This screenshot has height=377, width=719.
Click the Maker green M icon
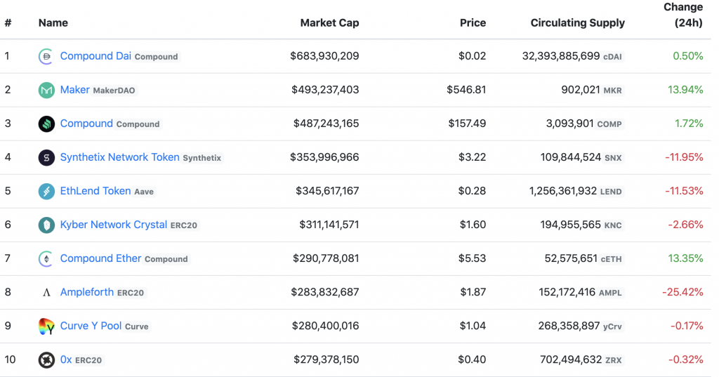(46, 90)
